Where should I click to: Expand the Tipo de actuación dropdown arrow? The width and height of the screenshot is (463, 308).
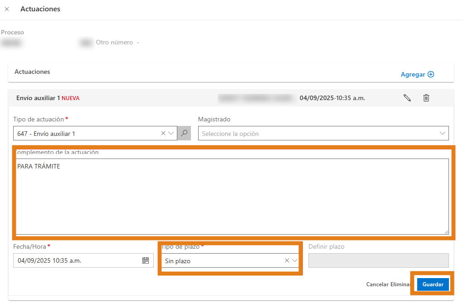click(171, 134)
